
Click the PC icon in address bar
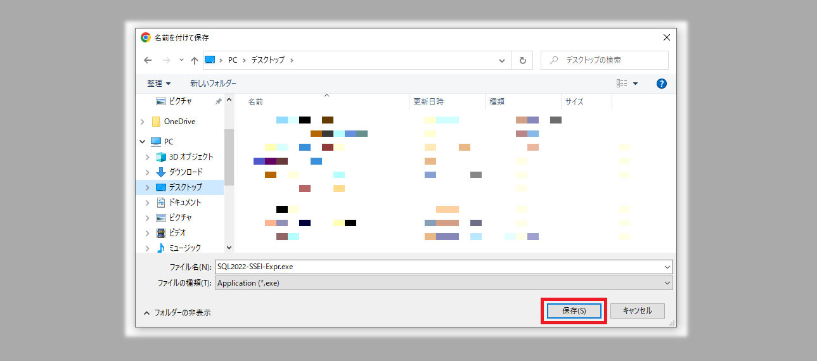210,60
